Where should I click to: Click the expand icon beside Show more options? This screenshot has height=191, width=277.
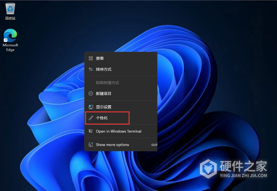[x=90, y=145]
